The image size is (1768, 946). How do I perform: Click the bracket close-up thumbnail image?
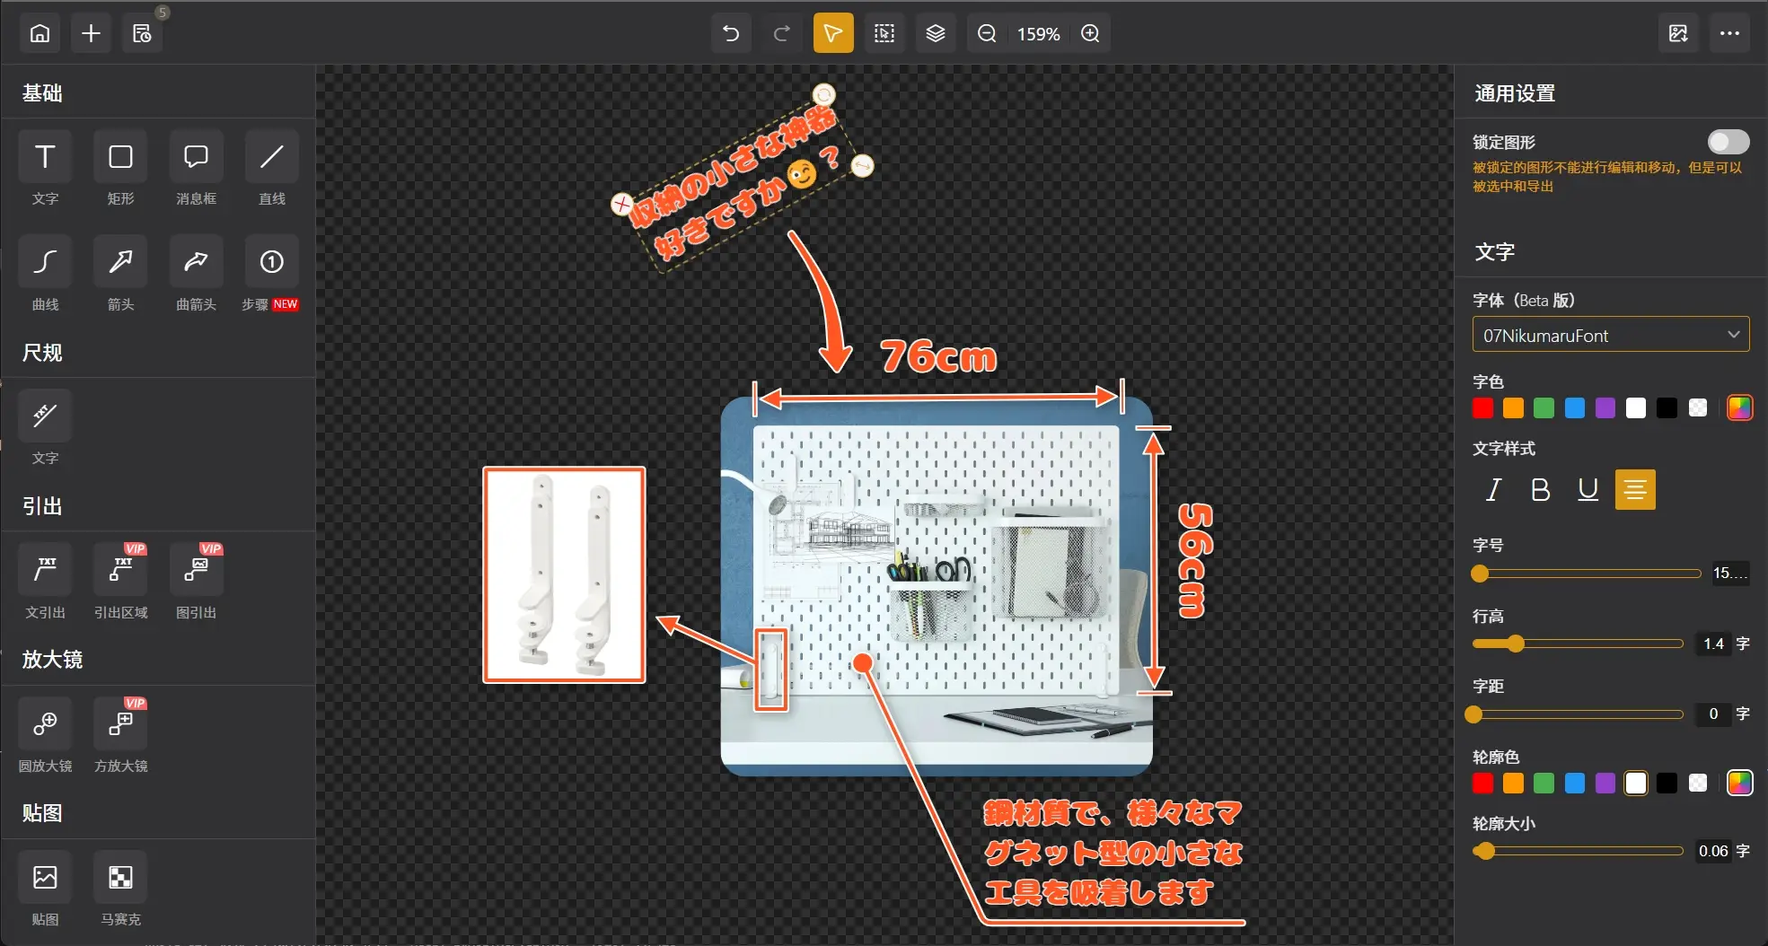point(564,575)
